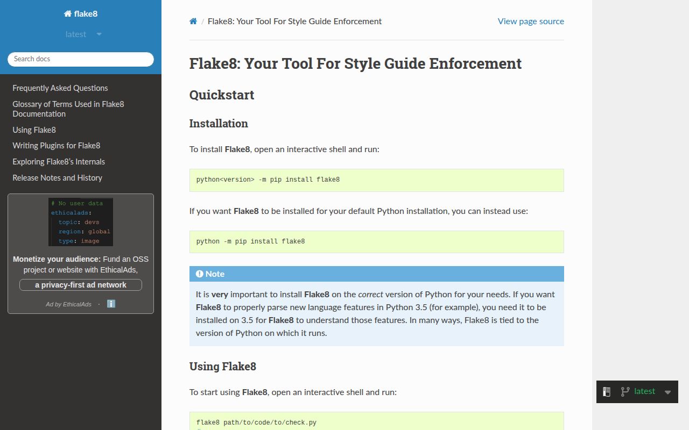
Task: Click the ad info icon
Action: click(x=111, y=304)
